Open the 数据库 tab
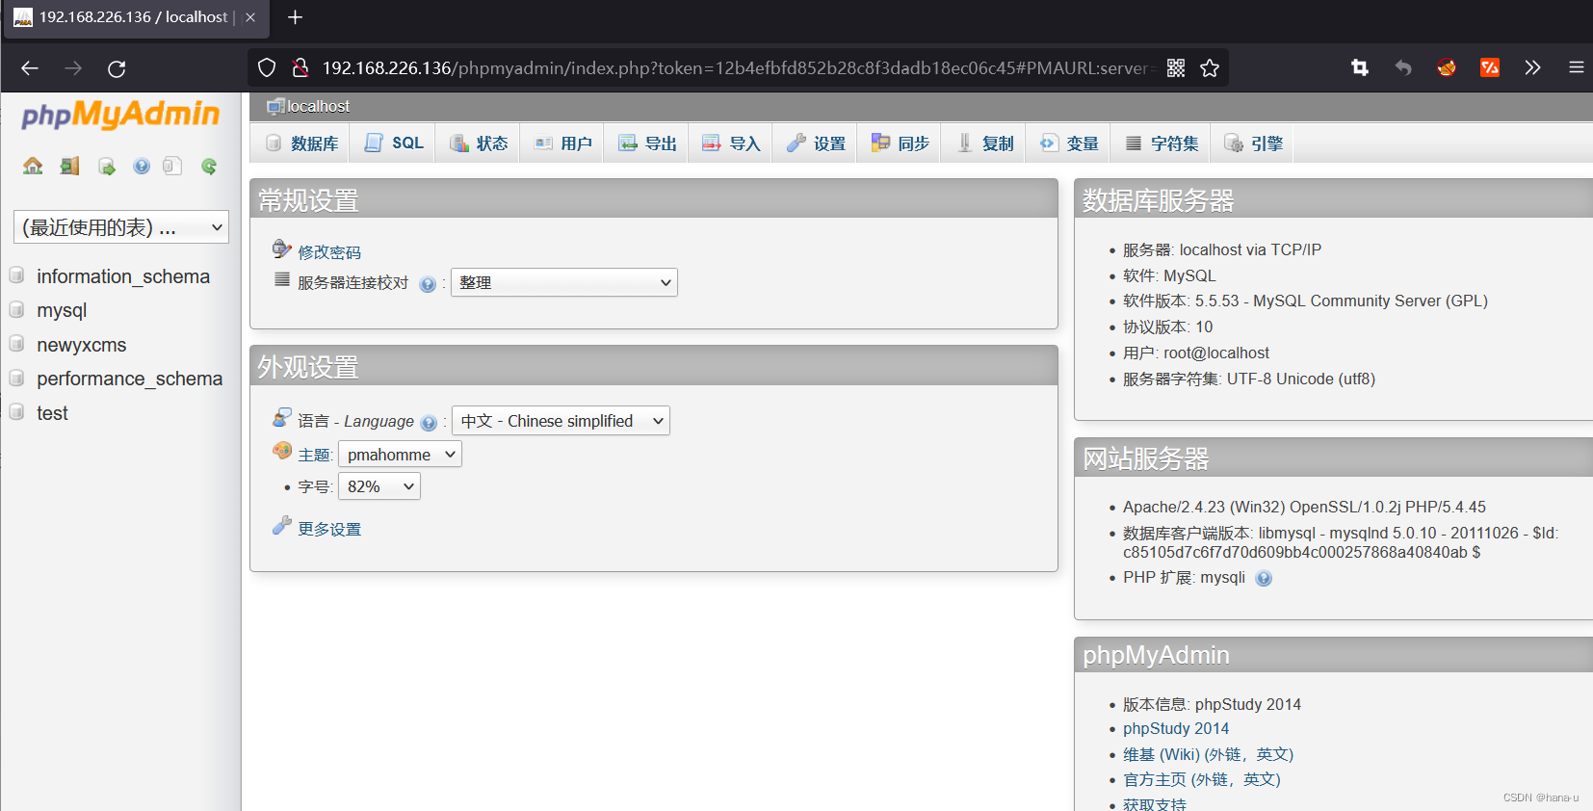The height and width of the screenshot is (811, 1593). pos(300,144)
